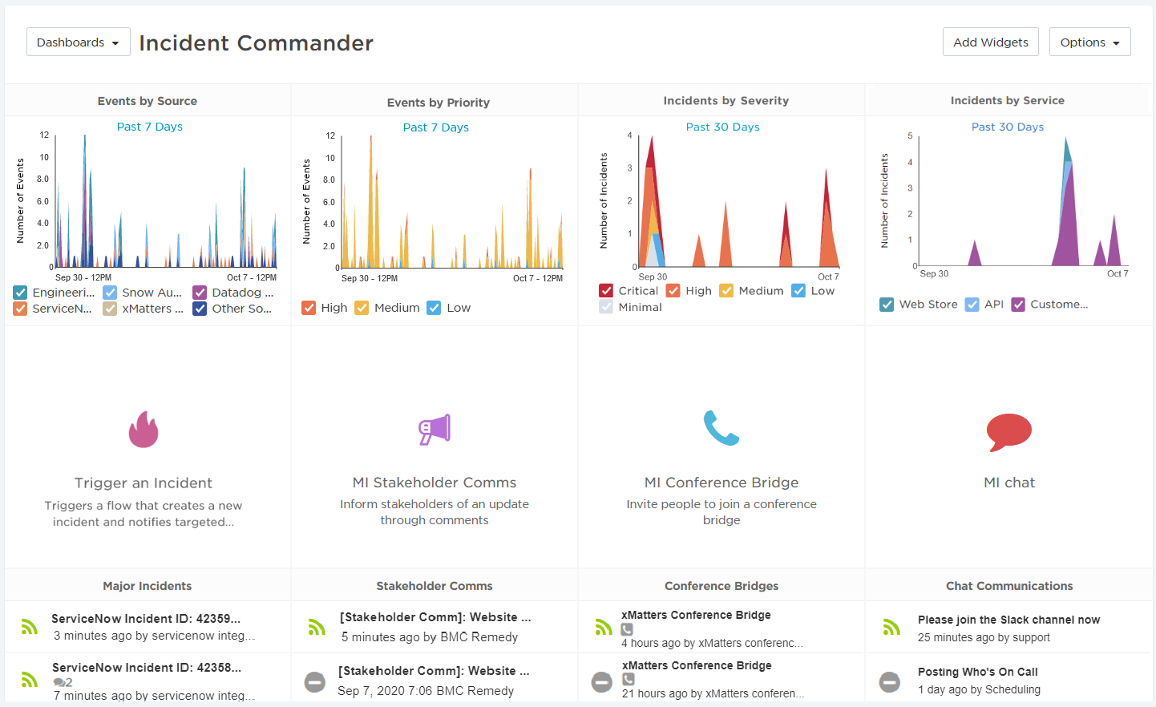1156x707 pixels.
Task: Click the feed icon beside the Slack channel message
Action: (891, 629)
